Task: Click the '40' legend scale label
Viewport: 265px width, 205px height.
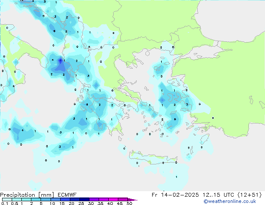Action: [110, 203]
